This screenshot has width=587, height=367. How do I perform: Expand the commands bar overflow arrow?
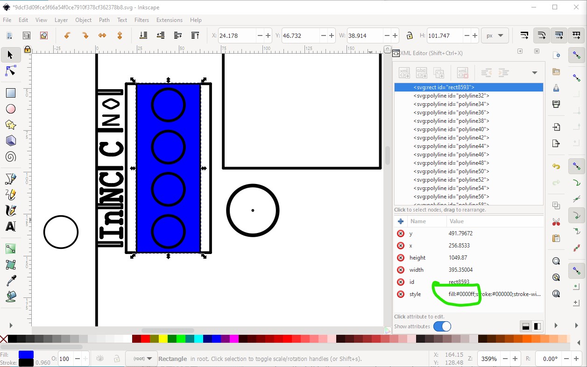556,325
